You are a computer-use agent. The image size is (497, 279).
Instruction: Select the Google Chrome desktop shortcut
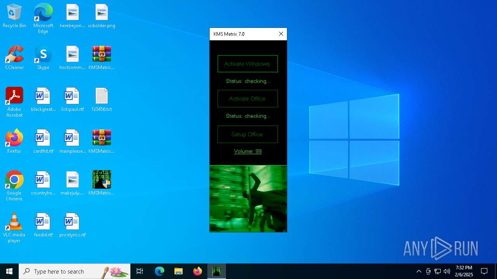click(x=14, y=186)
